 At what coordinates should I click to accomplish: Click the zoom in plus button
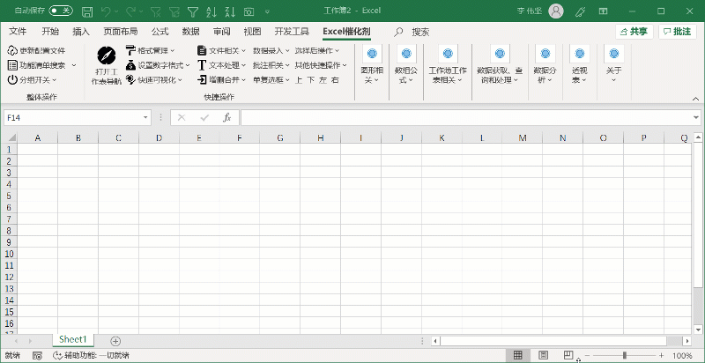coord(662,355)
